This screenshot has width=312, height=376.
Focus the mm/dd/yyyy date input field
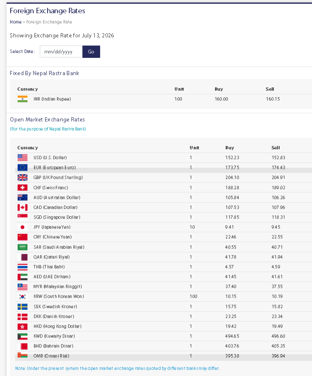[x=61, y=52]
